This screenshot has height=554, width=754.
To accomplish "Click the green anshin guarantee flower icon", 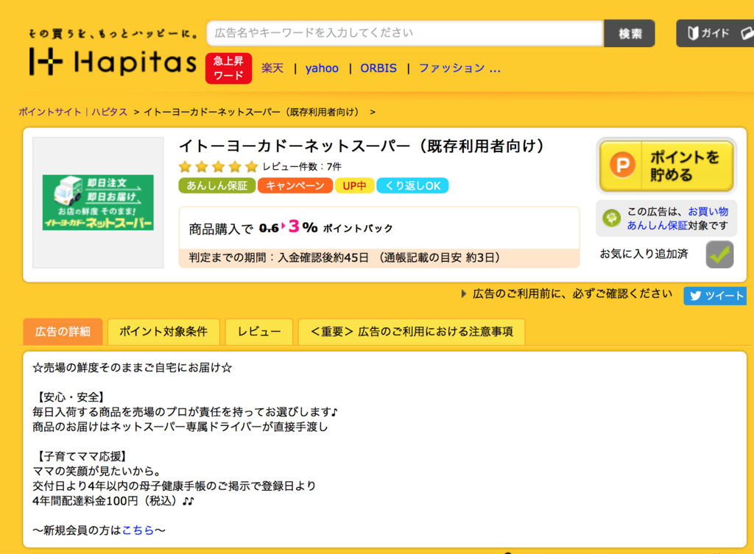I will (611, 218).
